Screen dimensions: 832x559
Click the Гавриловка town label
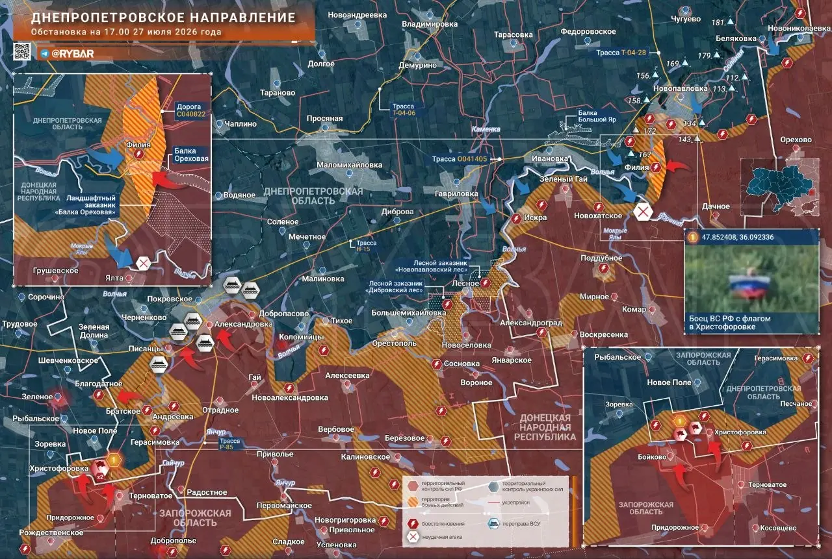tap(456, 194)
